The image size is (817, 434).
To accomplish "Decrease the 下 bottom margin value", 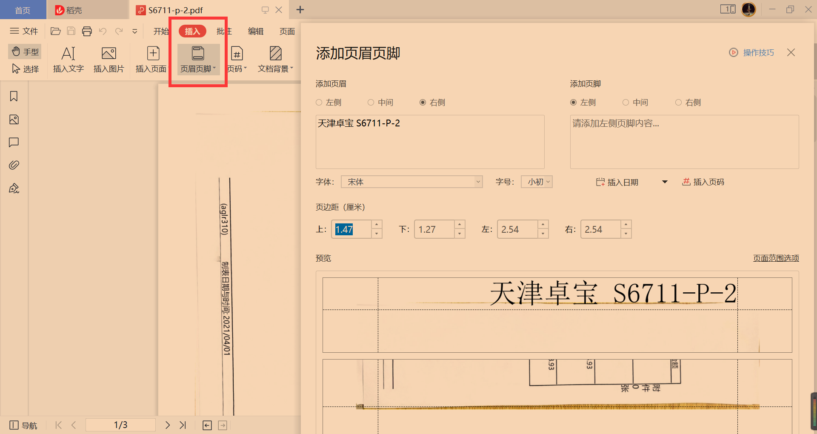I will [460, 234].
